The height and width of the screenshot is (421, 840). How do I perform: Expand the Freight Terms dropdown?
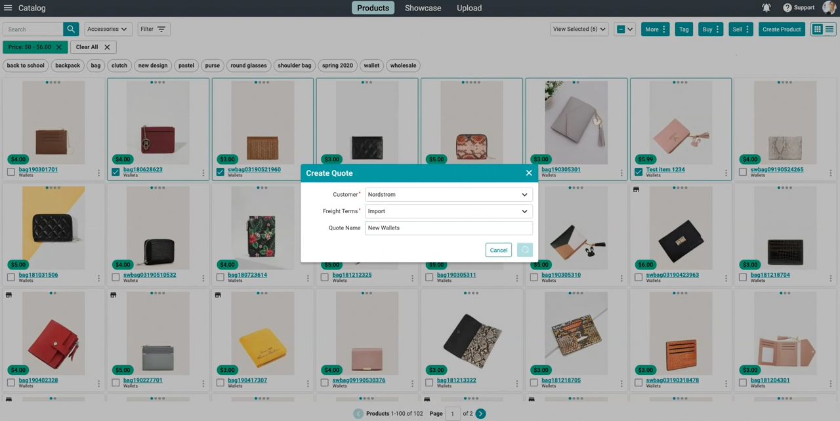coord(448,211)
